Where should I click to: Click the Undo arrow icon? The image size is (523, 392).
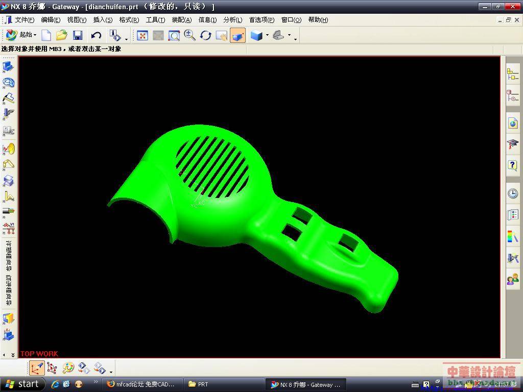pyautogui.click(x=96, y=35)
